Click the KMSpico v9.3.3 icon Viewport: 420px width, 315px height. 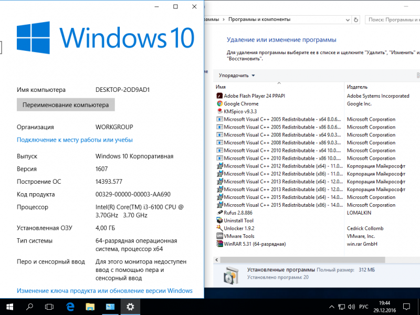pos(219,111)
